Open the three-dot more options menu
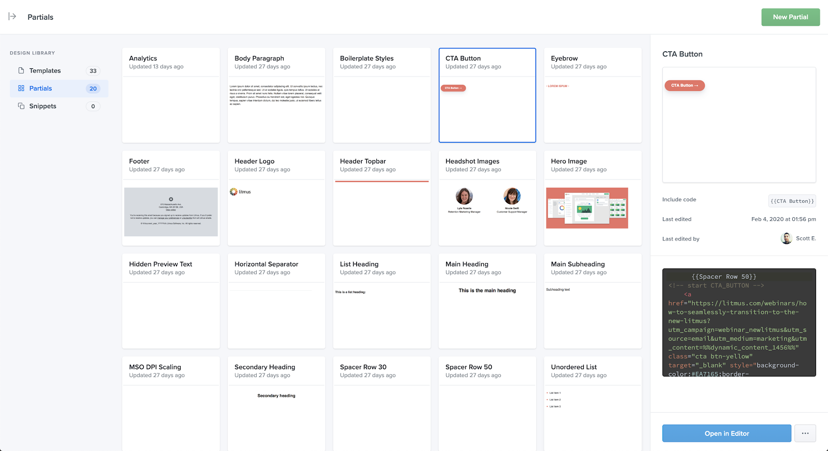The image size is (828, 451). (x=805, y=433)
